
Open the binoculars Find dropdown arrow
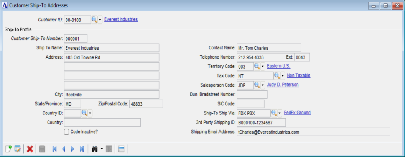click(102, 149)
